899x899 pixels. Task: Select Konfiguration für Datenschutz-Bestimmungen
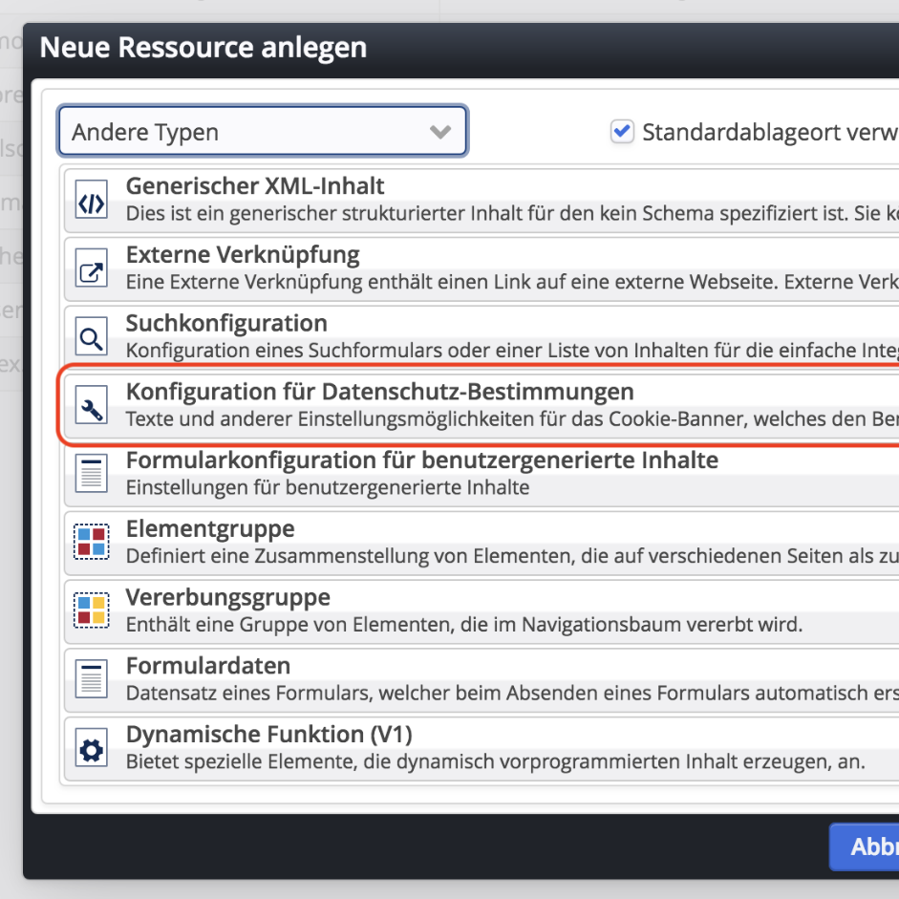(x=382, y=404)
